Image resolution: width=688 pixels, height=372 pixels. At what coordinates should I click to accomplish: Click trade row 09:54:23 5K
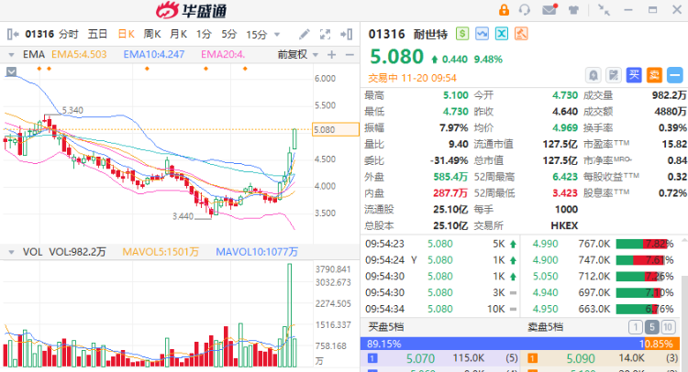(441, 244)
